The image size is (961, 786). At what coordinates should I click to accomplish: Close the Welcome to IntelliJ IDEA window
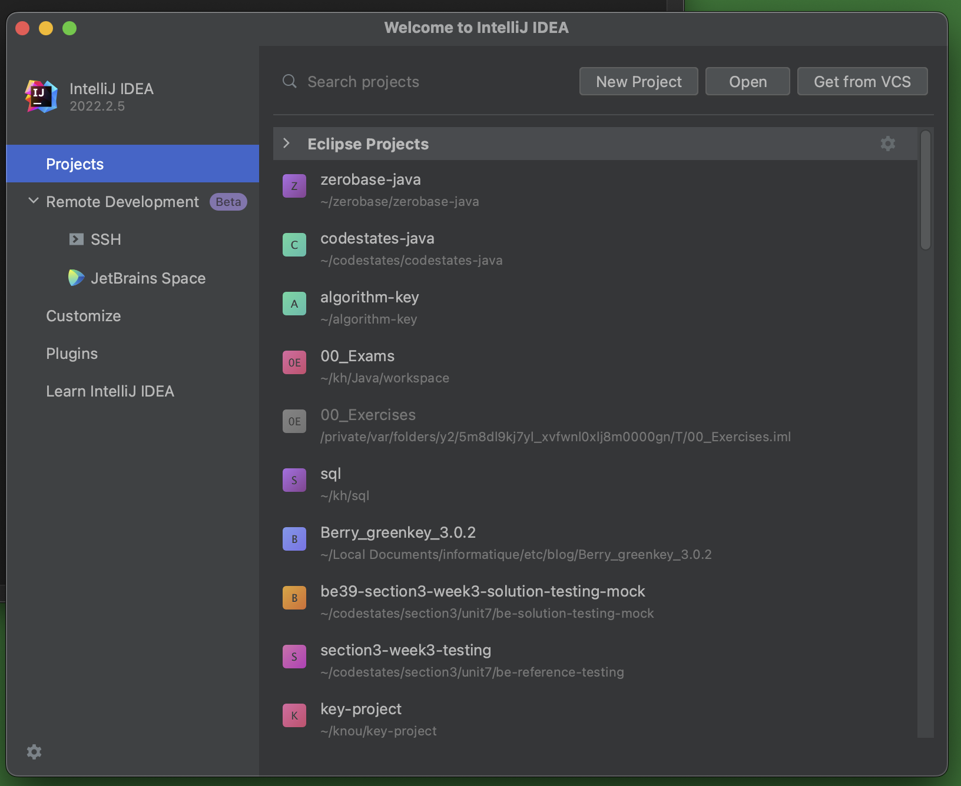[x=22, y=28]
